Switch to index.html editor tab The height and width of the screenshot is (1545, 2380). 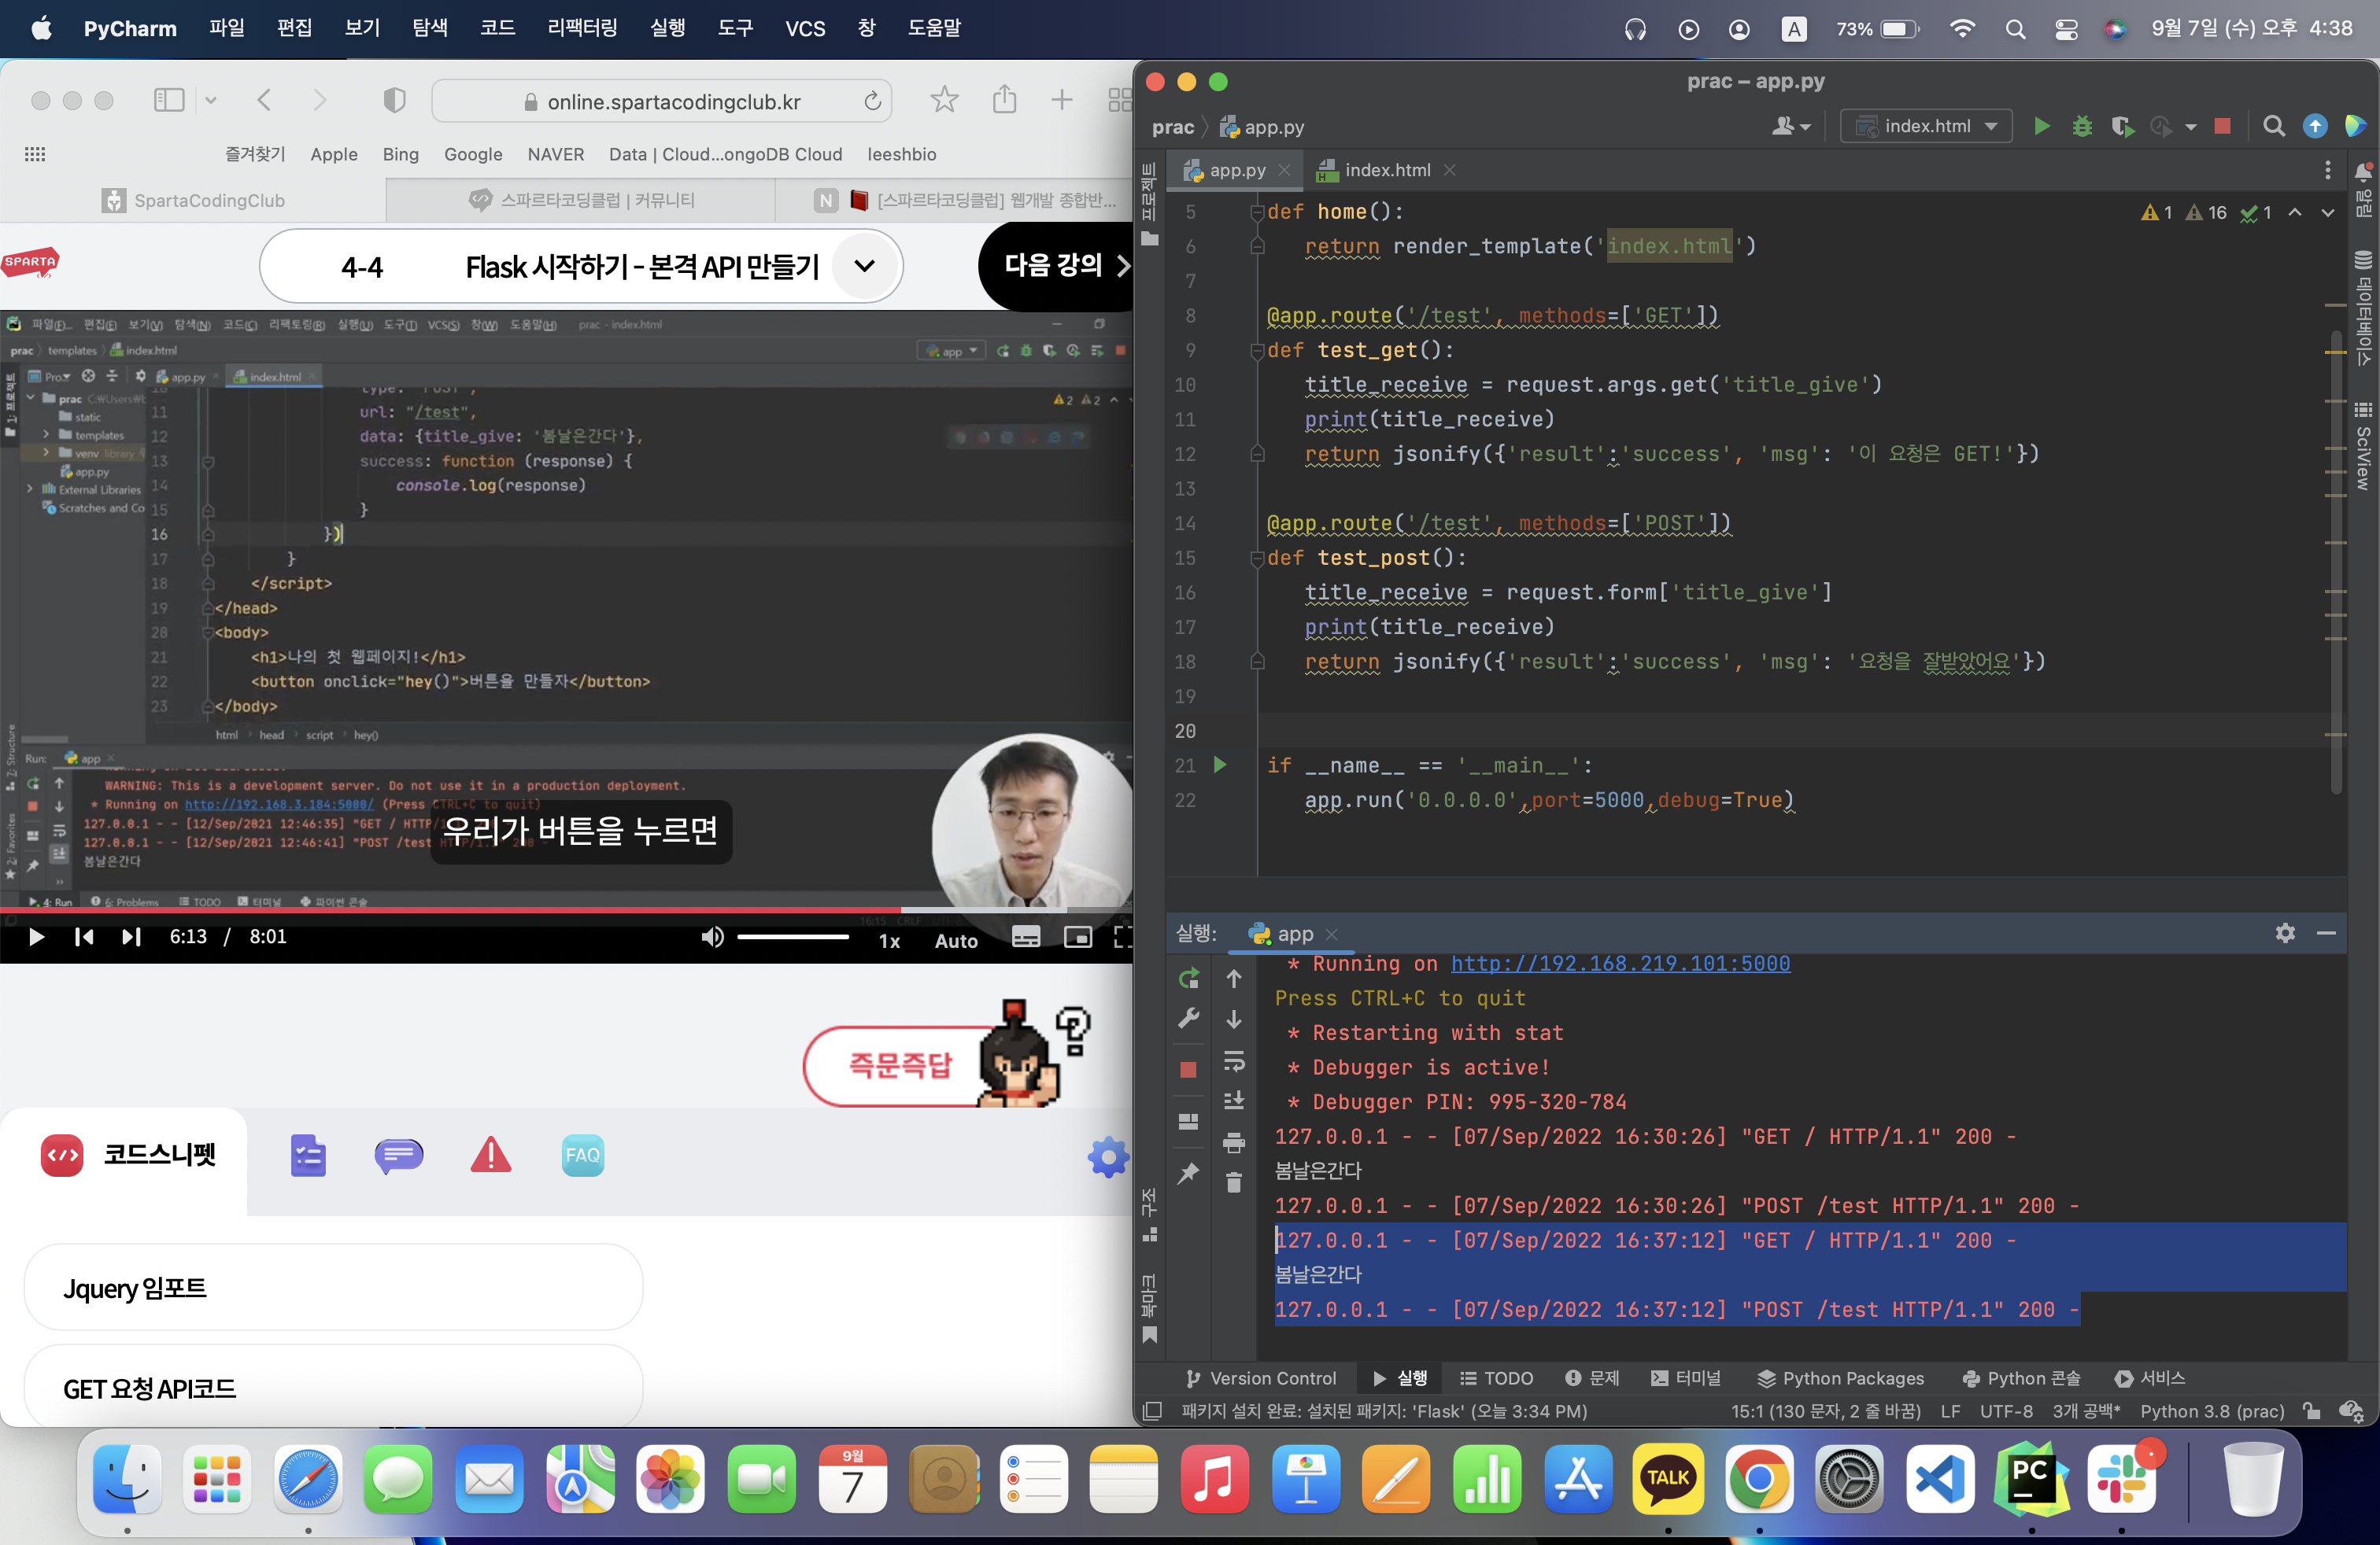point(1386,170)
